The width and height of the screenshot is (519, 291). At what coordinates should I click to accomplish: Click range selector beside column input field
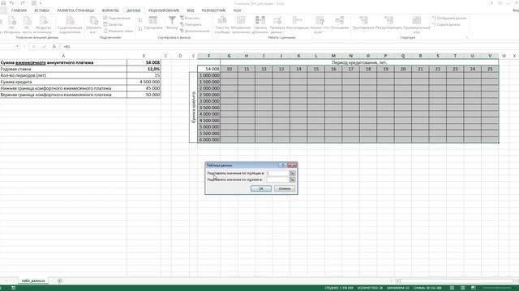(292, 173)
